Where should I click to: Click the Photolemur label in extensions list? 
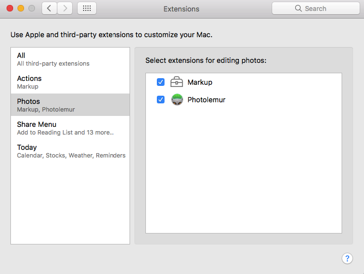pyautogui.click(x=207, y=100)
